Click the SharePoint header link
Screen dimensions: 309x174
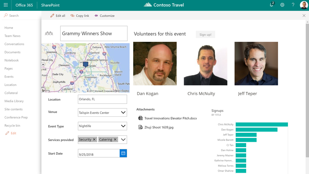point(50,5)
